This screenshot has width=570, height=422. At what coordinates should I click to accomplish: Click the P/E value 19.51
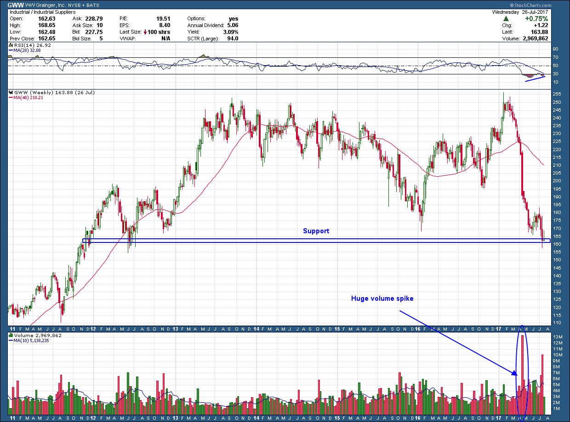coord(163,19)
